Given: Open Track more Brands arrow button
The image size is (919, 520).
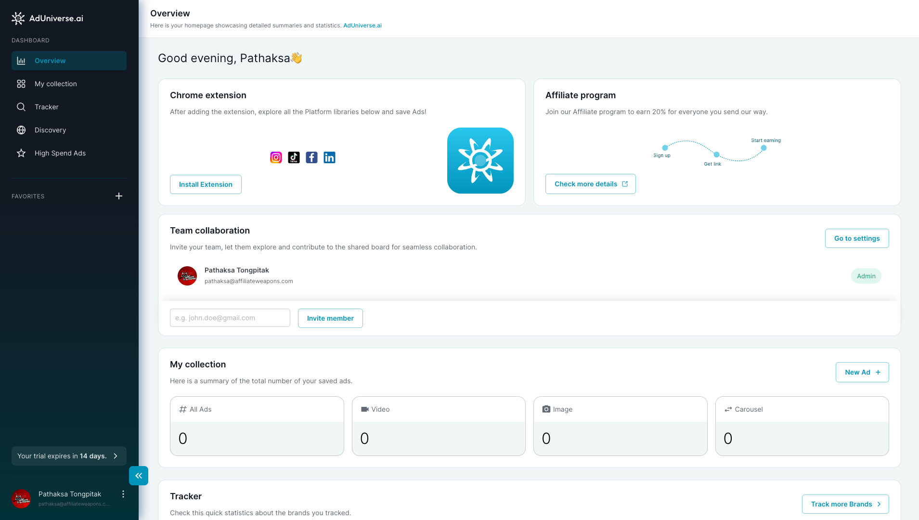Looking at the screenshot, I should (x=845, y=504).
